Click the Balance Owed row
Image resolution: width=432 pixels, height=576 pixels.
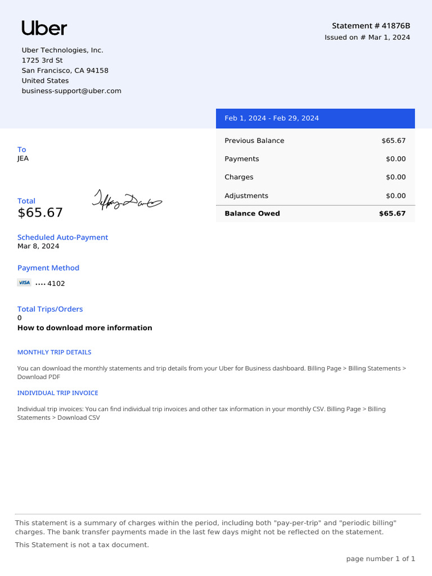[x=315, y=214]
